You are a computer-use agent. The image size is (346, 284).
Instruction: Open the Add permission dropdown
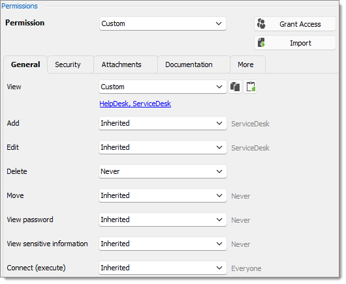coord(163,123)
